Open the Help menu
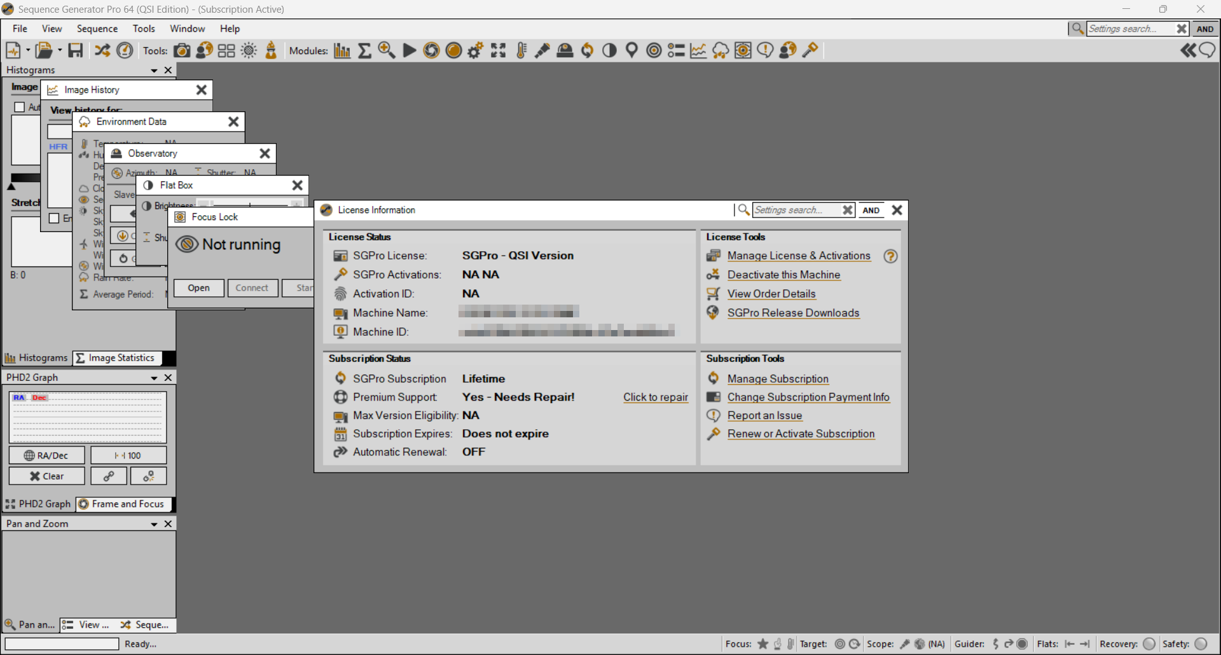Image resolution: width=1221 pixels, height=655 pixels. (230, 29)
